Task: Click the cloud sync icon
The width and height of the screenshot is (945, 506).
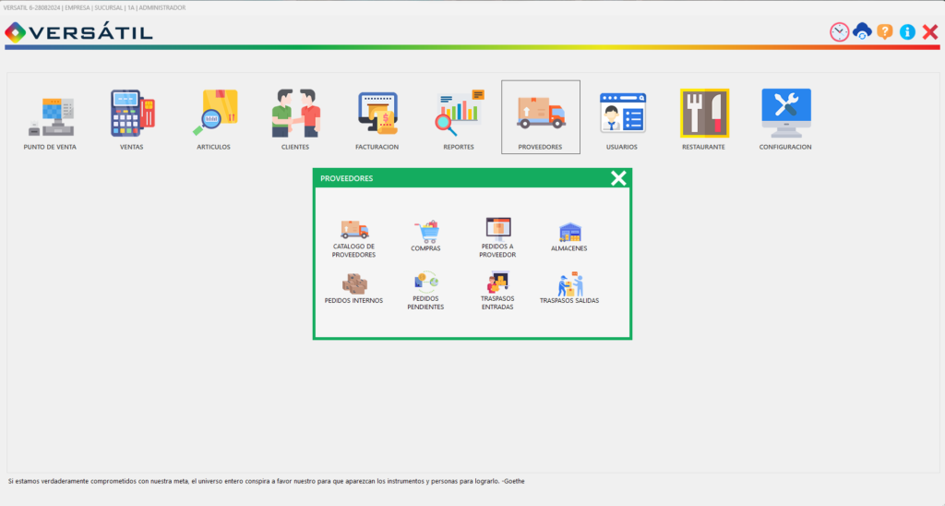Action: 863,31
